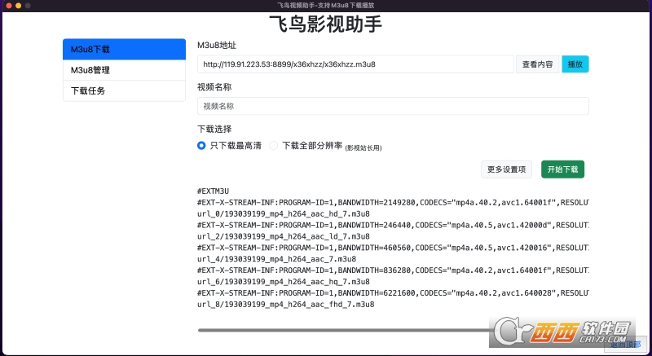Open the M3u8管理 sidebar tab

tap(124, 70)
